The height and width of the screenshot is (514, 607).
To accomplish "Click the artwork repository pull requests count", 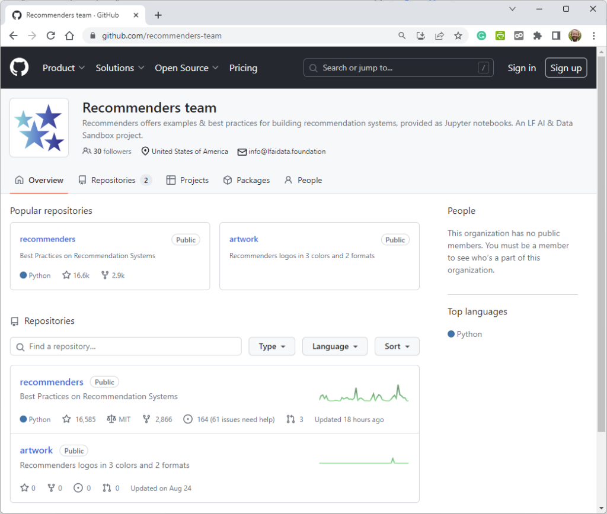I will 111,488.
